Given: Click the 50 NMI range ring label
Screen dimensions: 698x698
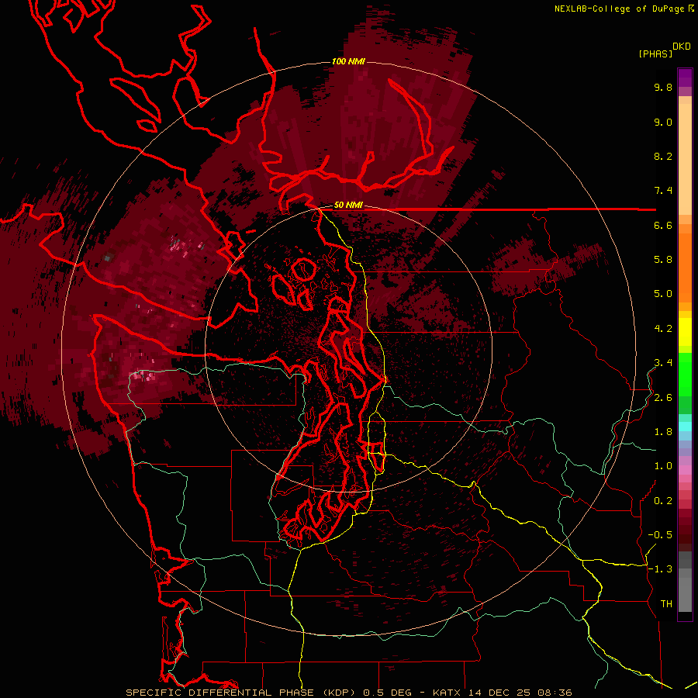Looking at the screenshot, I should click(348, 206).
